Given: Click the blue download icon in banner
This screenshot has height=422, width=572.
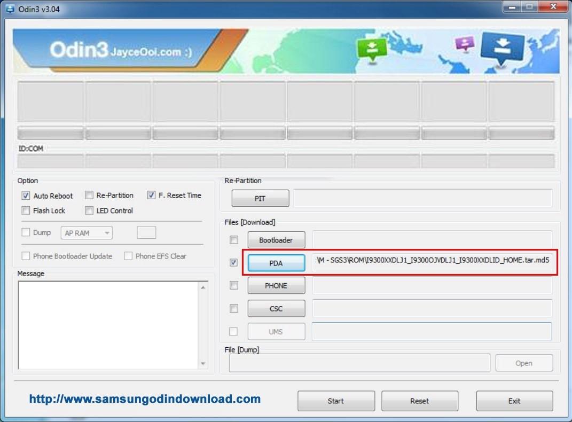Looking at the screenshot, I should pyautogui.click(x=503, y=49).
